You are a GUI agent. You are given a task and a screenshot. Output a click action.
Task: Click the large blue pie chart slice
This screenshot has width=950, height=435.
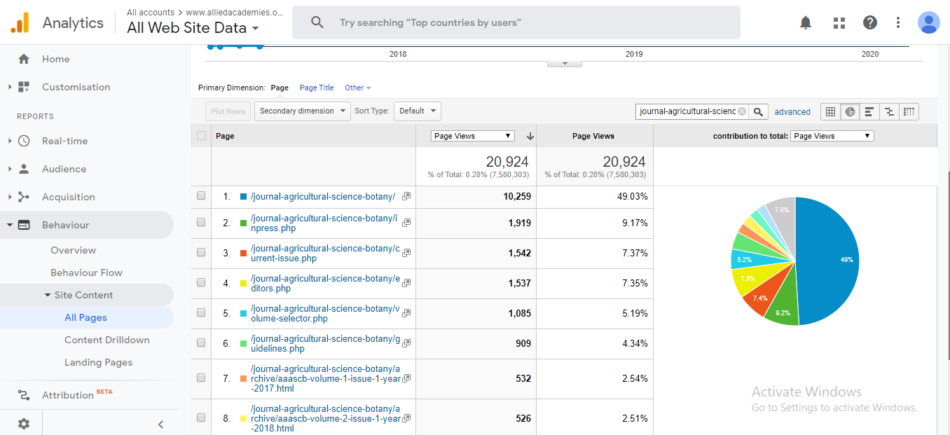830,259
